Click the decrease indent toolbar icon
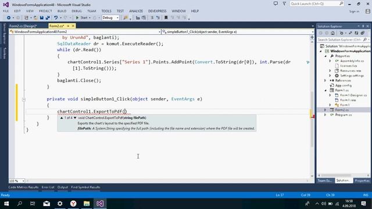 click(x=138, y=18)
